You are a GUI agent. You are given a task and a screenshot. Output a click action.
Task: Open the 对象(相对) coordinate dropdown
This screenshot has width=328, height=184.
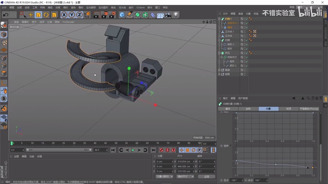164,176
